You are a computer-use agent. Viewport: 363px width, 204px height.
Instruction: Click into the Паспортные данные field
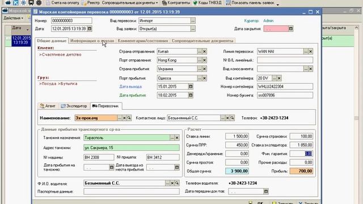tap(131, 192)
